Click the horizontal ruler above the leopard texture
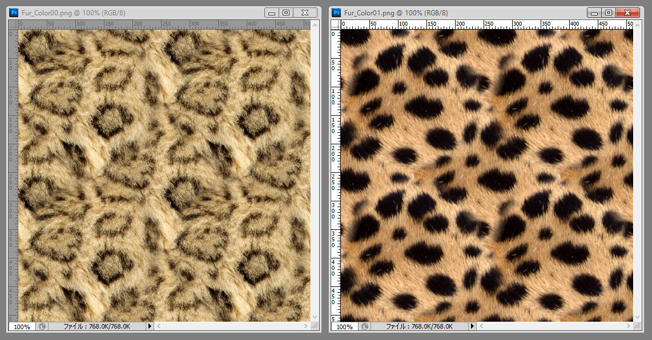Image resolution: width=652 pixels, height=340 pixels. click(x=160, y=24)
